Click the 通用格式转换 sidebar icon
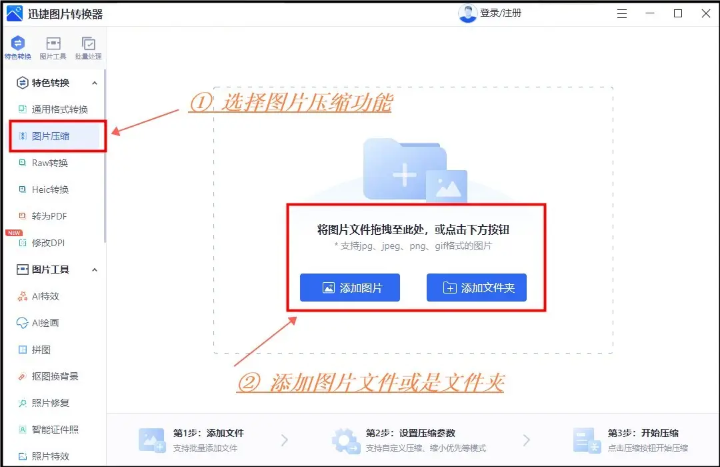The image size is (720, 467). pos(22,109)
